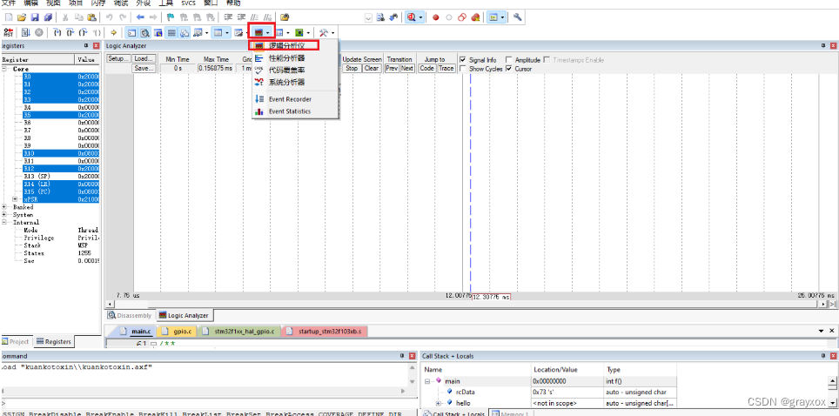
Task: Open the Toolbox dropdown arrow
Action: 332,33
